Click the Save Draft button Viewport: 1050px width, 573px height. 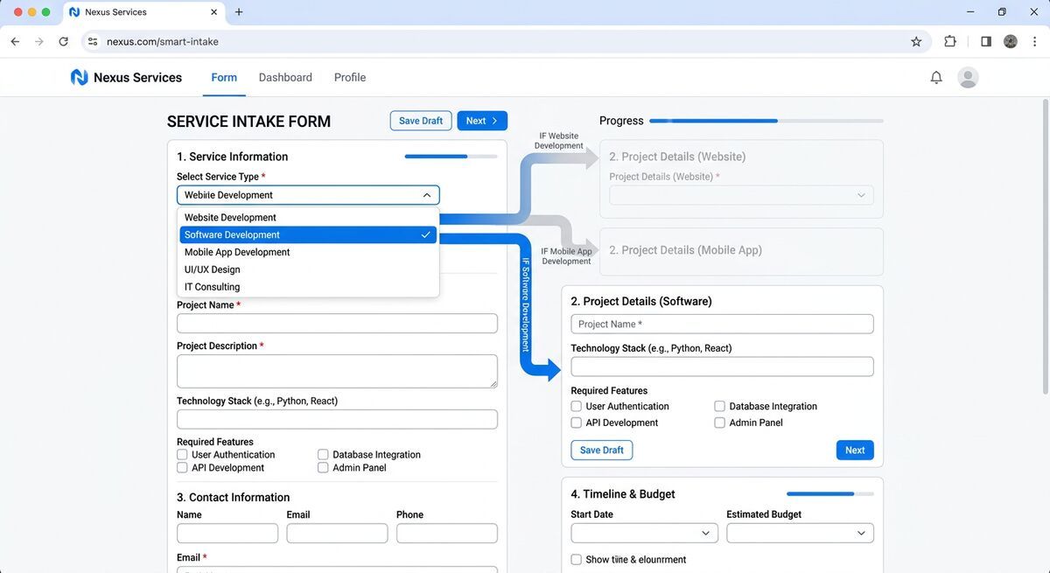[x=420, y=120]
